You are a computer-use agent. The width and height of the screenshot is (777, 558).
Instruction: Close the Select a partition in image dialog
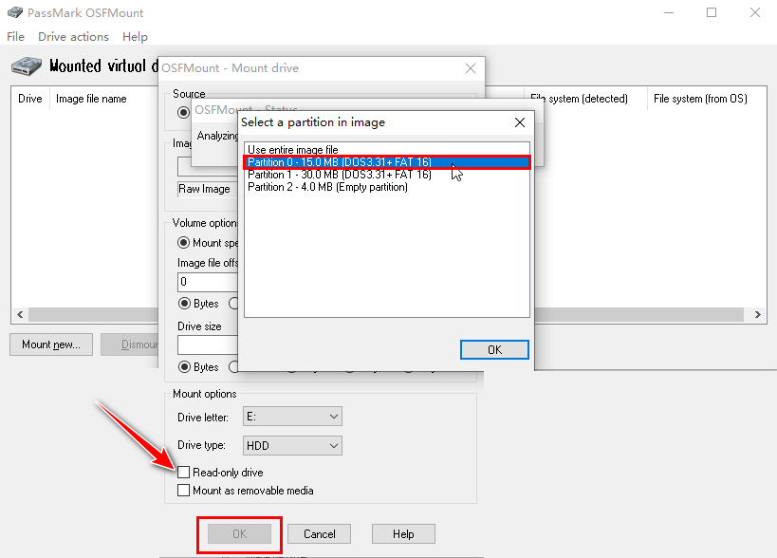(519, 122)
